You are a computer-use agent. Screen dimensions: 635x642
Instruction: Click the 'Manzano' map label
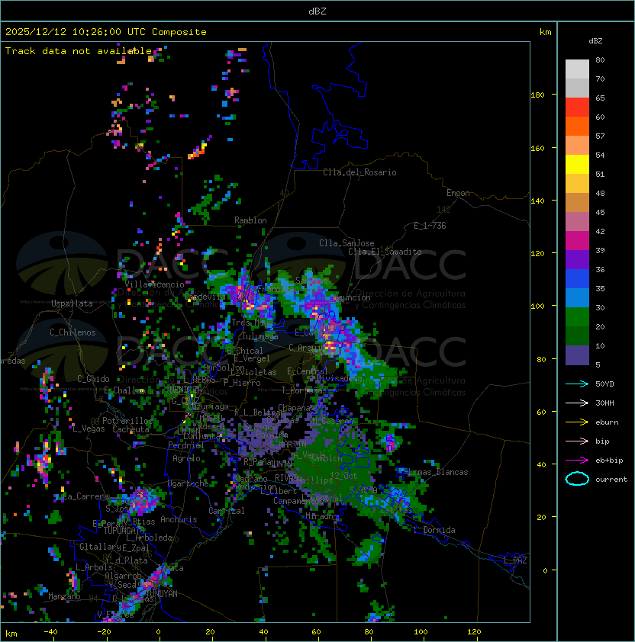(64, 596)
